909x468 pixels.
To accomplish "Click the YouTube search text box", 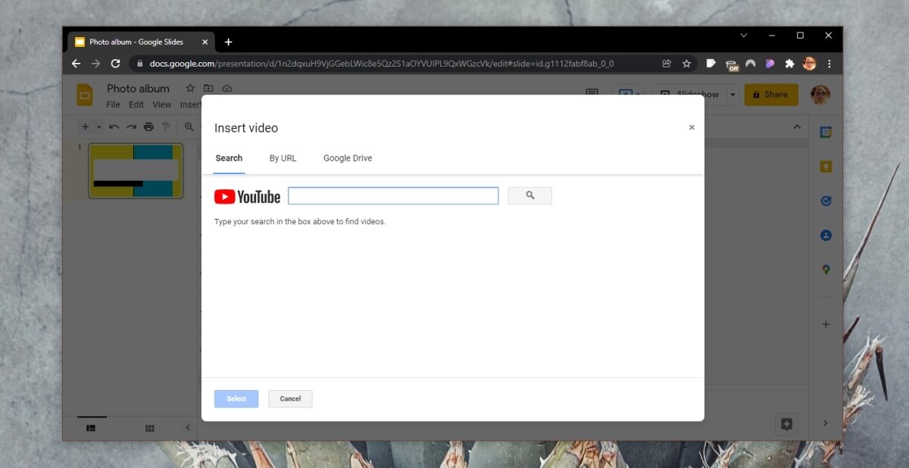I will (x=393, y=195).
